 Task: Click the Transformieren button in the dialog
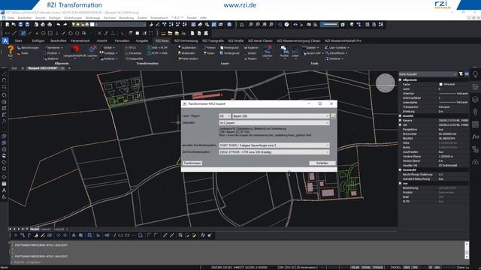click(x=192, y=163)
